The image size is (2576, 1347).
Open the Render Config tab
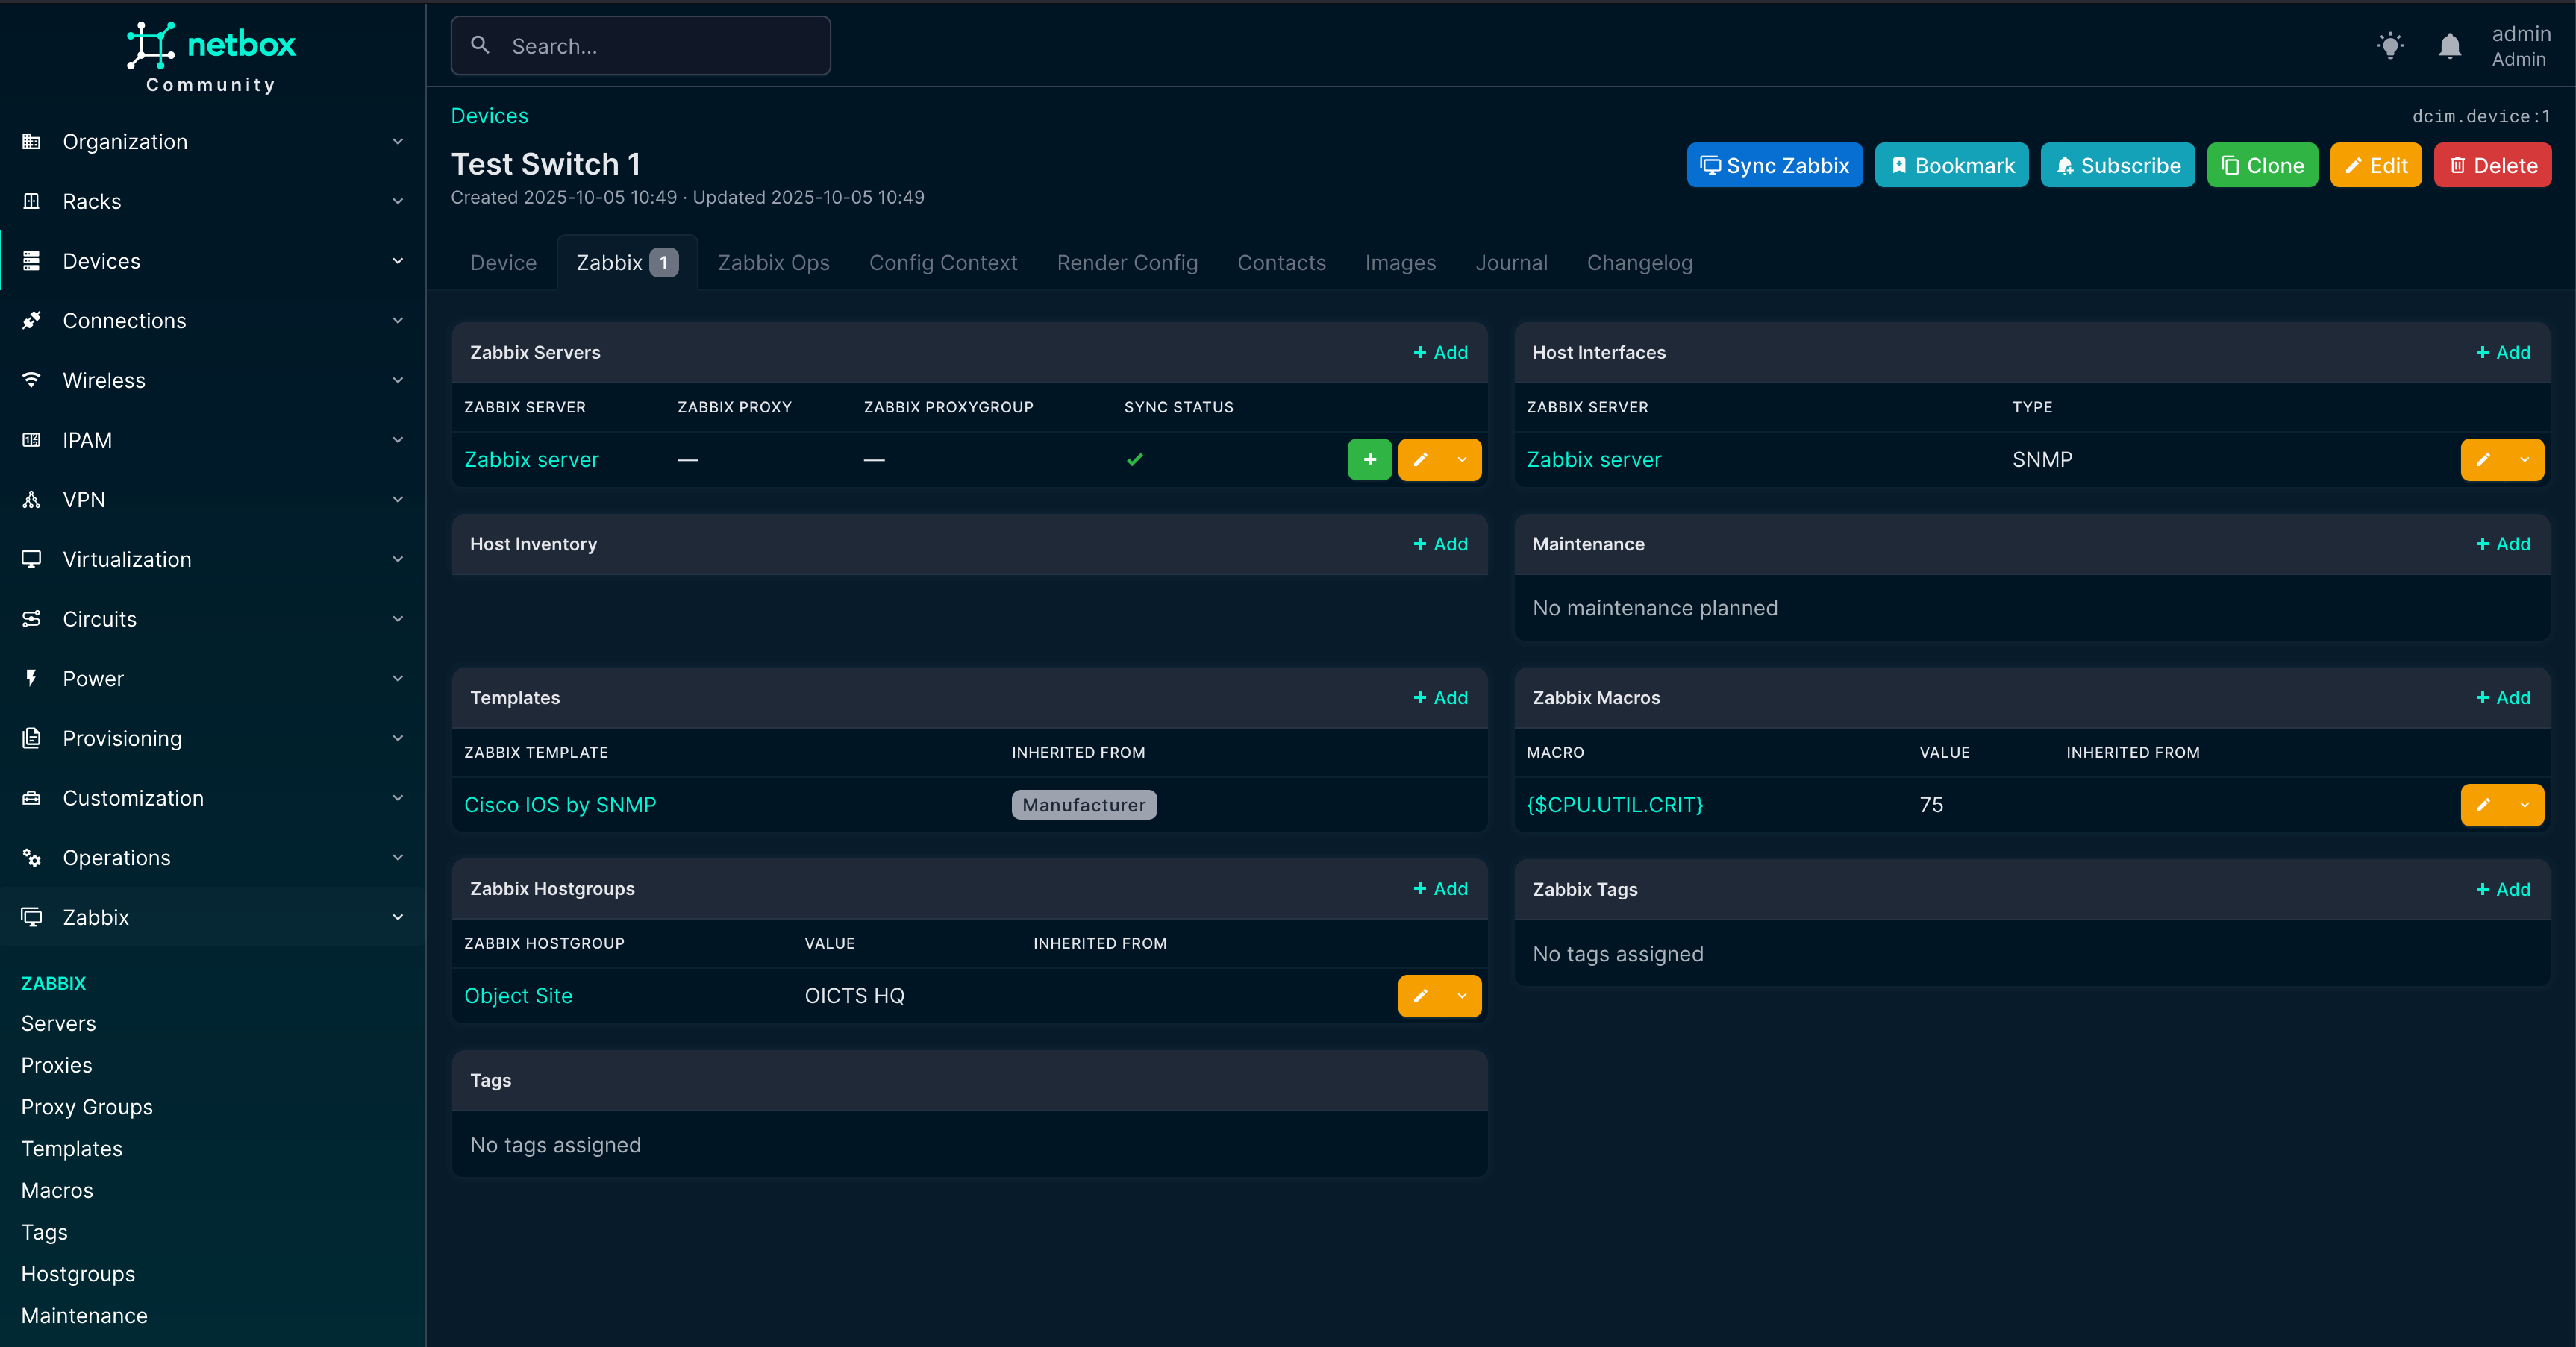(x=1127, y=263)
